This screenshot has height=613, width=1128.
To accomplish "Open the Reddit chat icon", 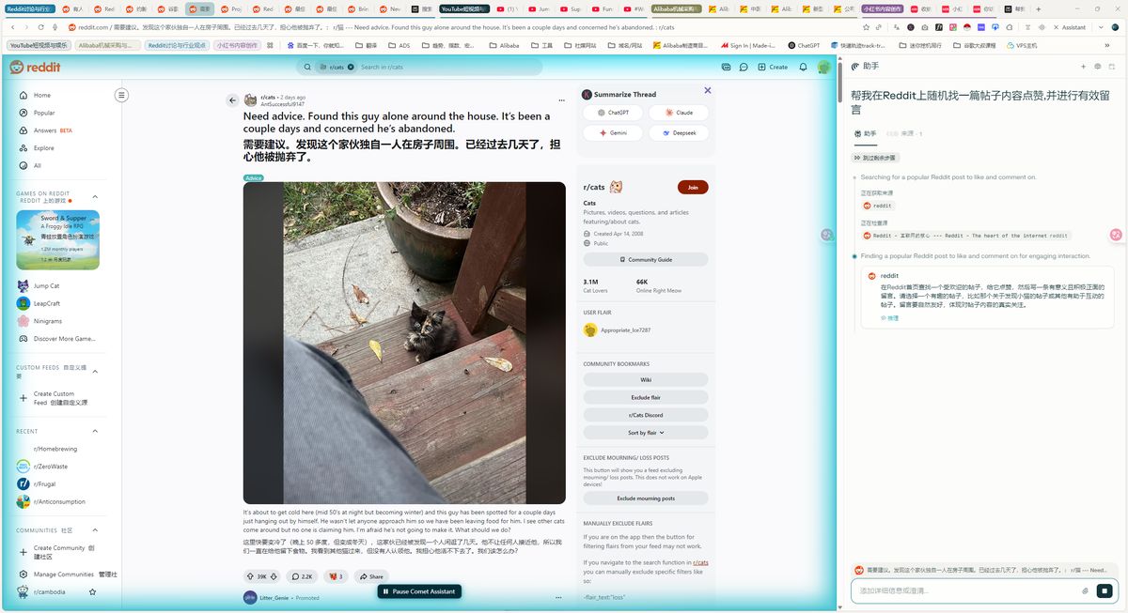I will [x=744, y=67].
